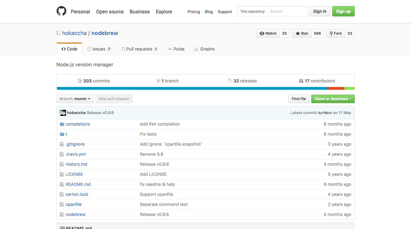Focus the repository Search input field
Screen dimensions: 411x229
tap(287, 12)
